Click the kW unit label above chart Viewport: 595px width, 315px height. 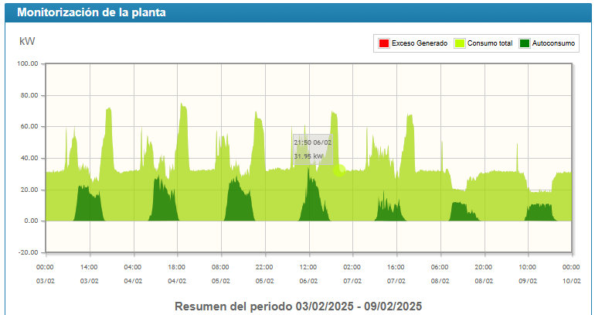pos(27,41)
